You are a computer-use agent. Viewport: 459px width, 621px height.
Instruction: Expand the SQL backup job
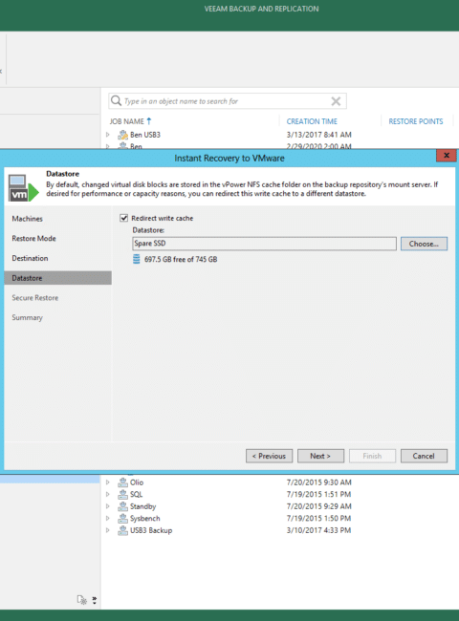[x=107, y=494]
